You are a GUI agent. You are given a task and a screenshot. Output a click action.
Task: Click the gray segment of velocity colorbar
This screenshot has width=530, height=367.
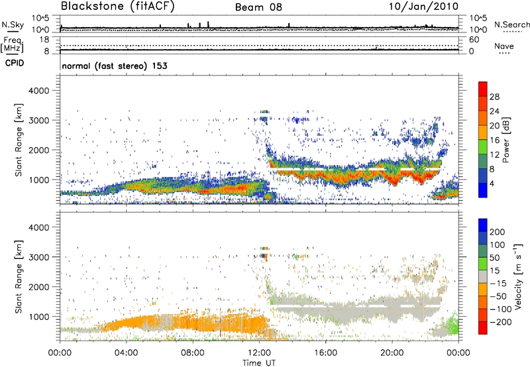click(x=483, y=276)
